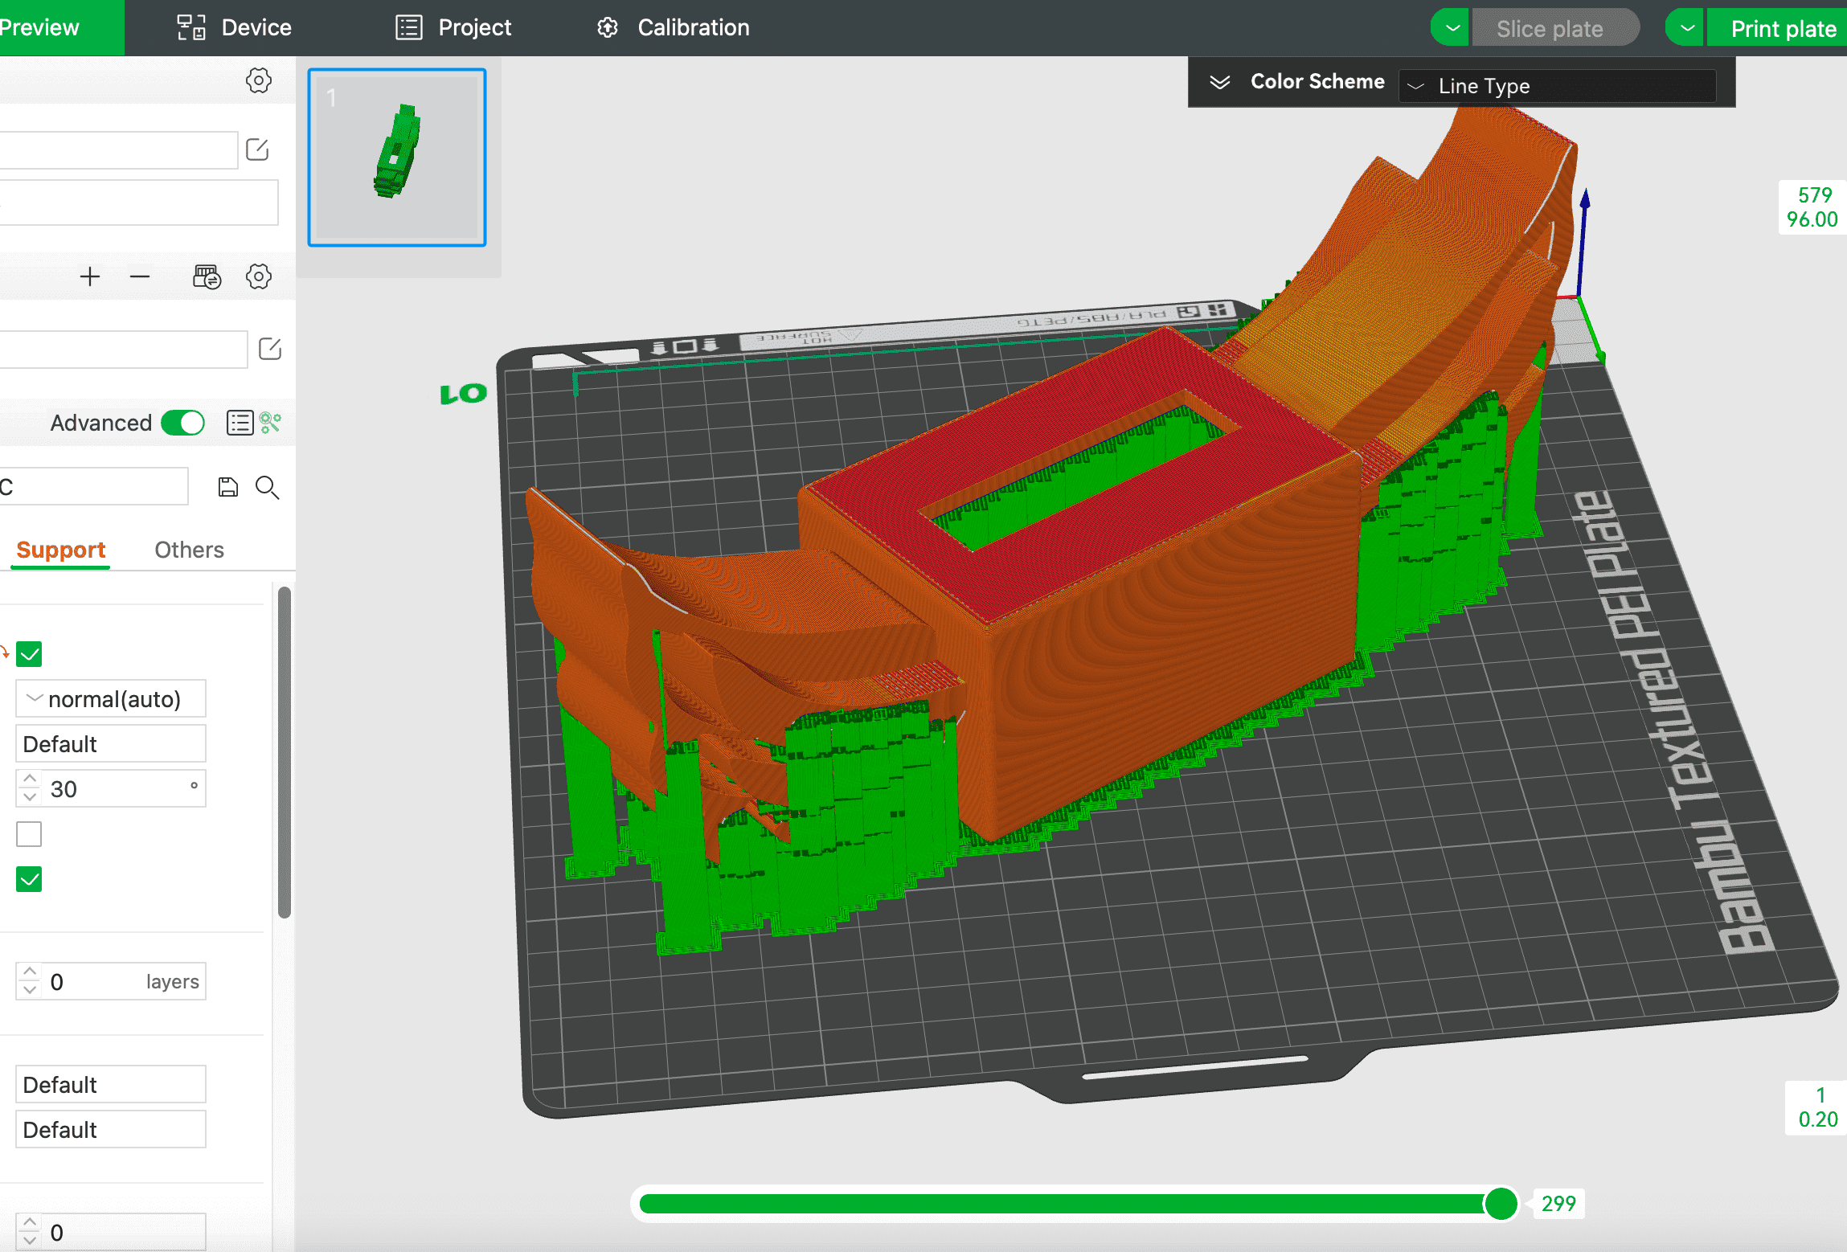This screenshot has height=1252, width=1847.
Task: Save the process preset with the floppy icon
Action: [228, 487]
